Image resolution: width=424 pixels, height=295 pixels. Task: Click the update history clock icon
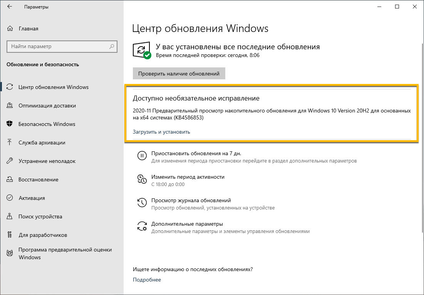click(x=142, y=203)
